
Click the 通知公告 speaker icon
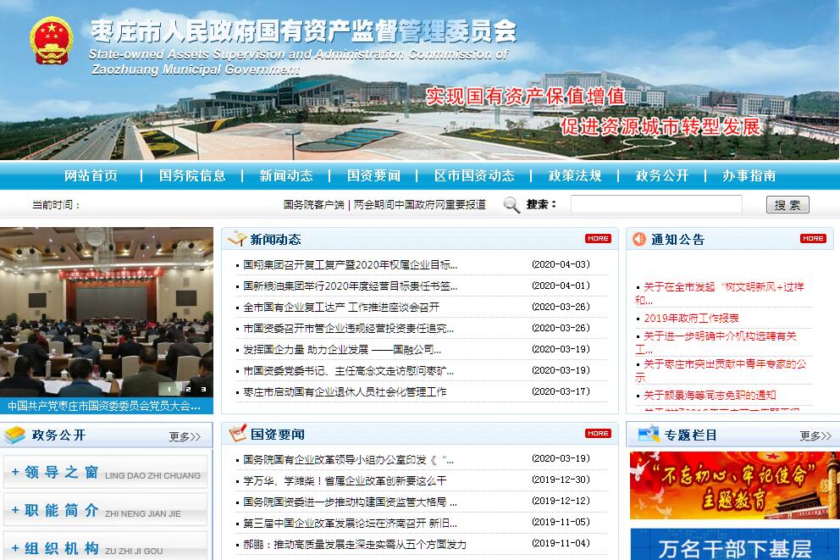click(638, 239)
